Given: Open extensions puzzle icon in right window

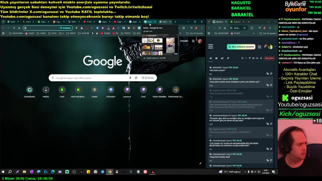Looking at the screenshot, I should click(x=252, y=28).
